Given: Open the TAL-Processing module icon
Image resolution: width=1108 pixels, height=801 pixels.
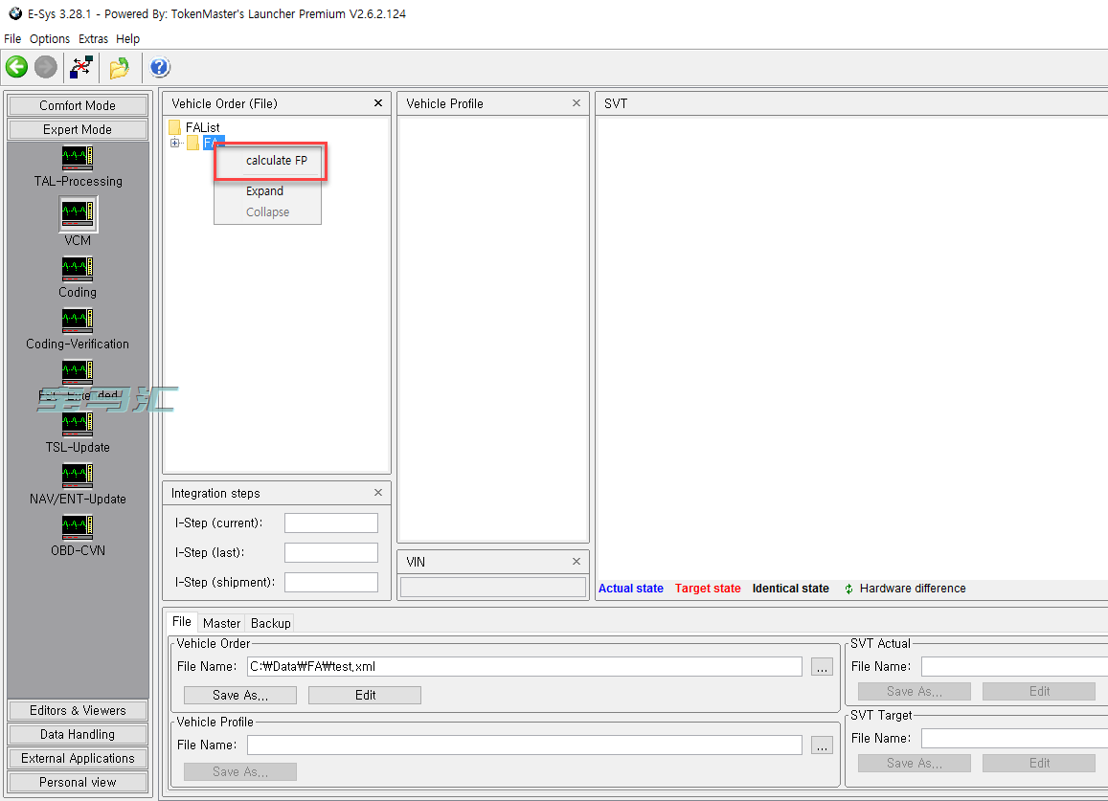Looking at the screenshot, I should 77,157.
